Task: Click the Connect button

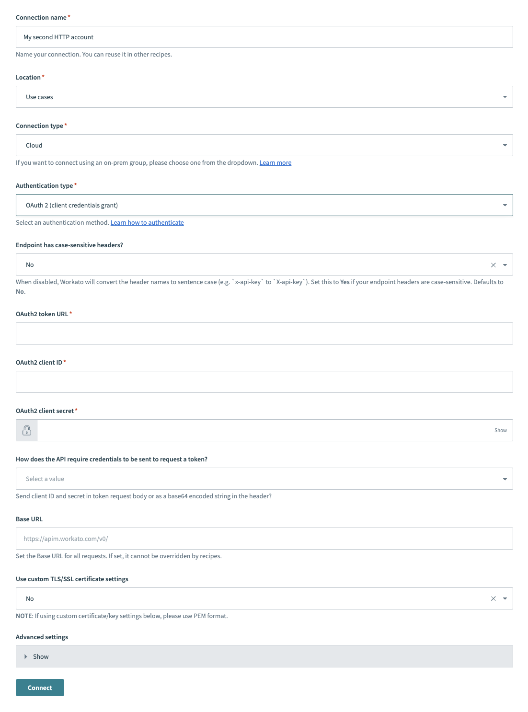Action: (40, 687)
